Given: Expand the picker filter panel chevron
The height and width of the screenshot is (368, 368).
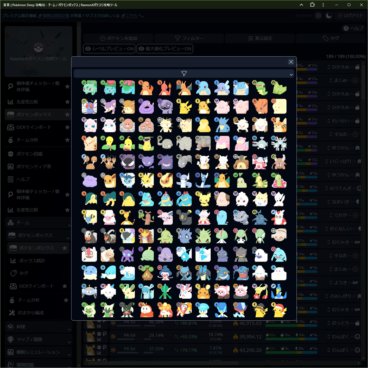Looking at the screenshot, I should (291, 74).
